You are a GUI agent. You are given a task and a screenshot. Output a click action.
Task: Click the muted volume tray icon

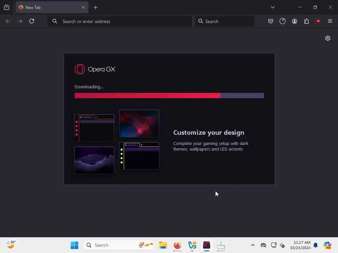point(282,245)
